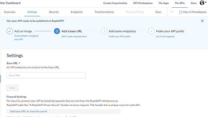Image resolution: width=208 pixels, height=117 pixels.
Task: Select step 2 circle Add a base URL
Action: tap(57, 31)
